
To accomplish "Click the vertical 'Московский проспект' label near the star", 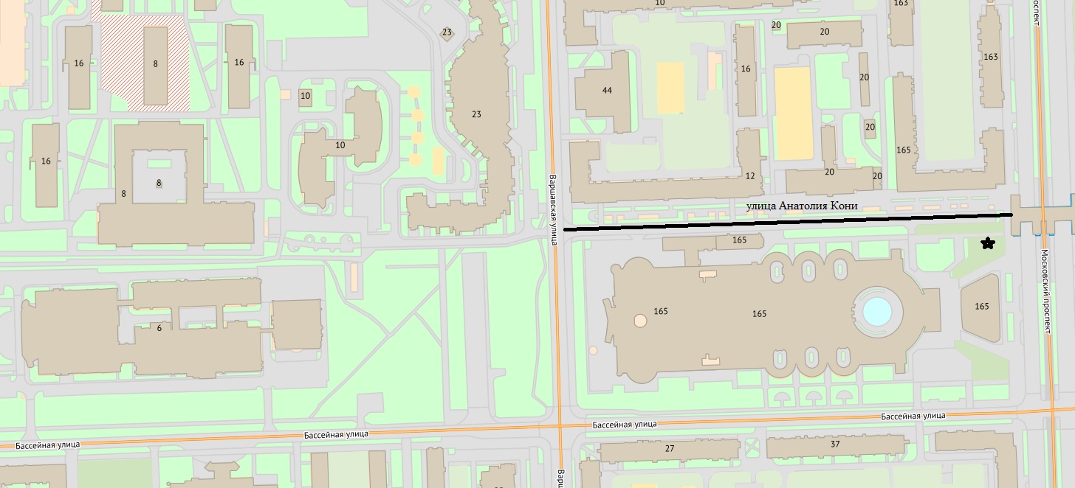I will [1045, 291].
